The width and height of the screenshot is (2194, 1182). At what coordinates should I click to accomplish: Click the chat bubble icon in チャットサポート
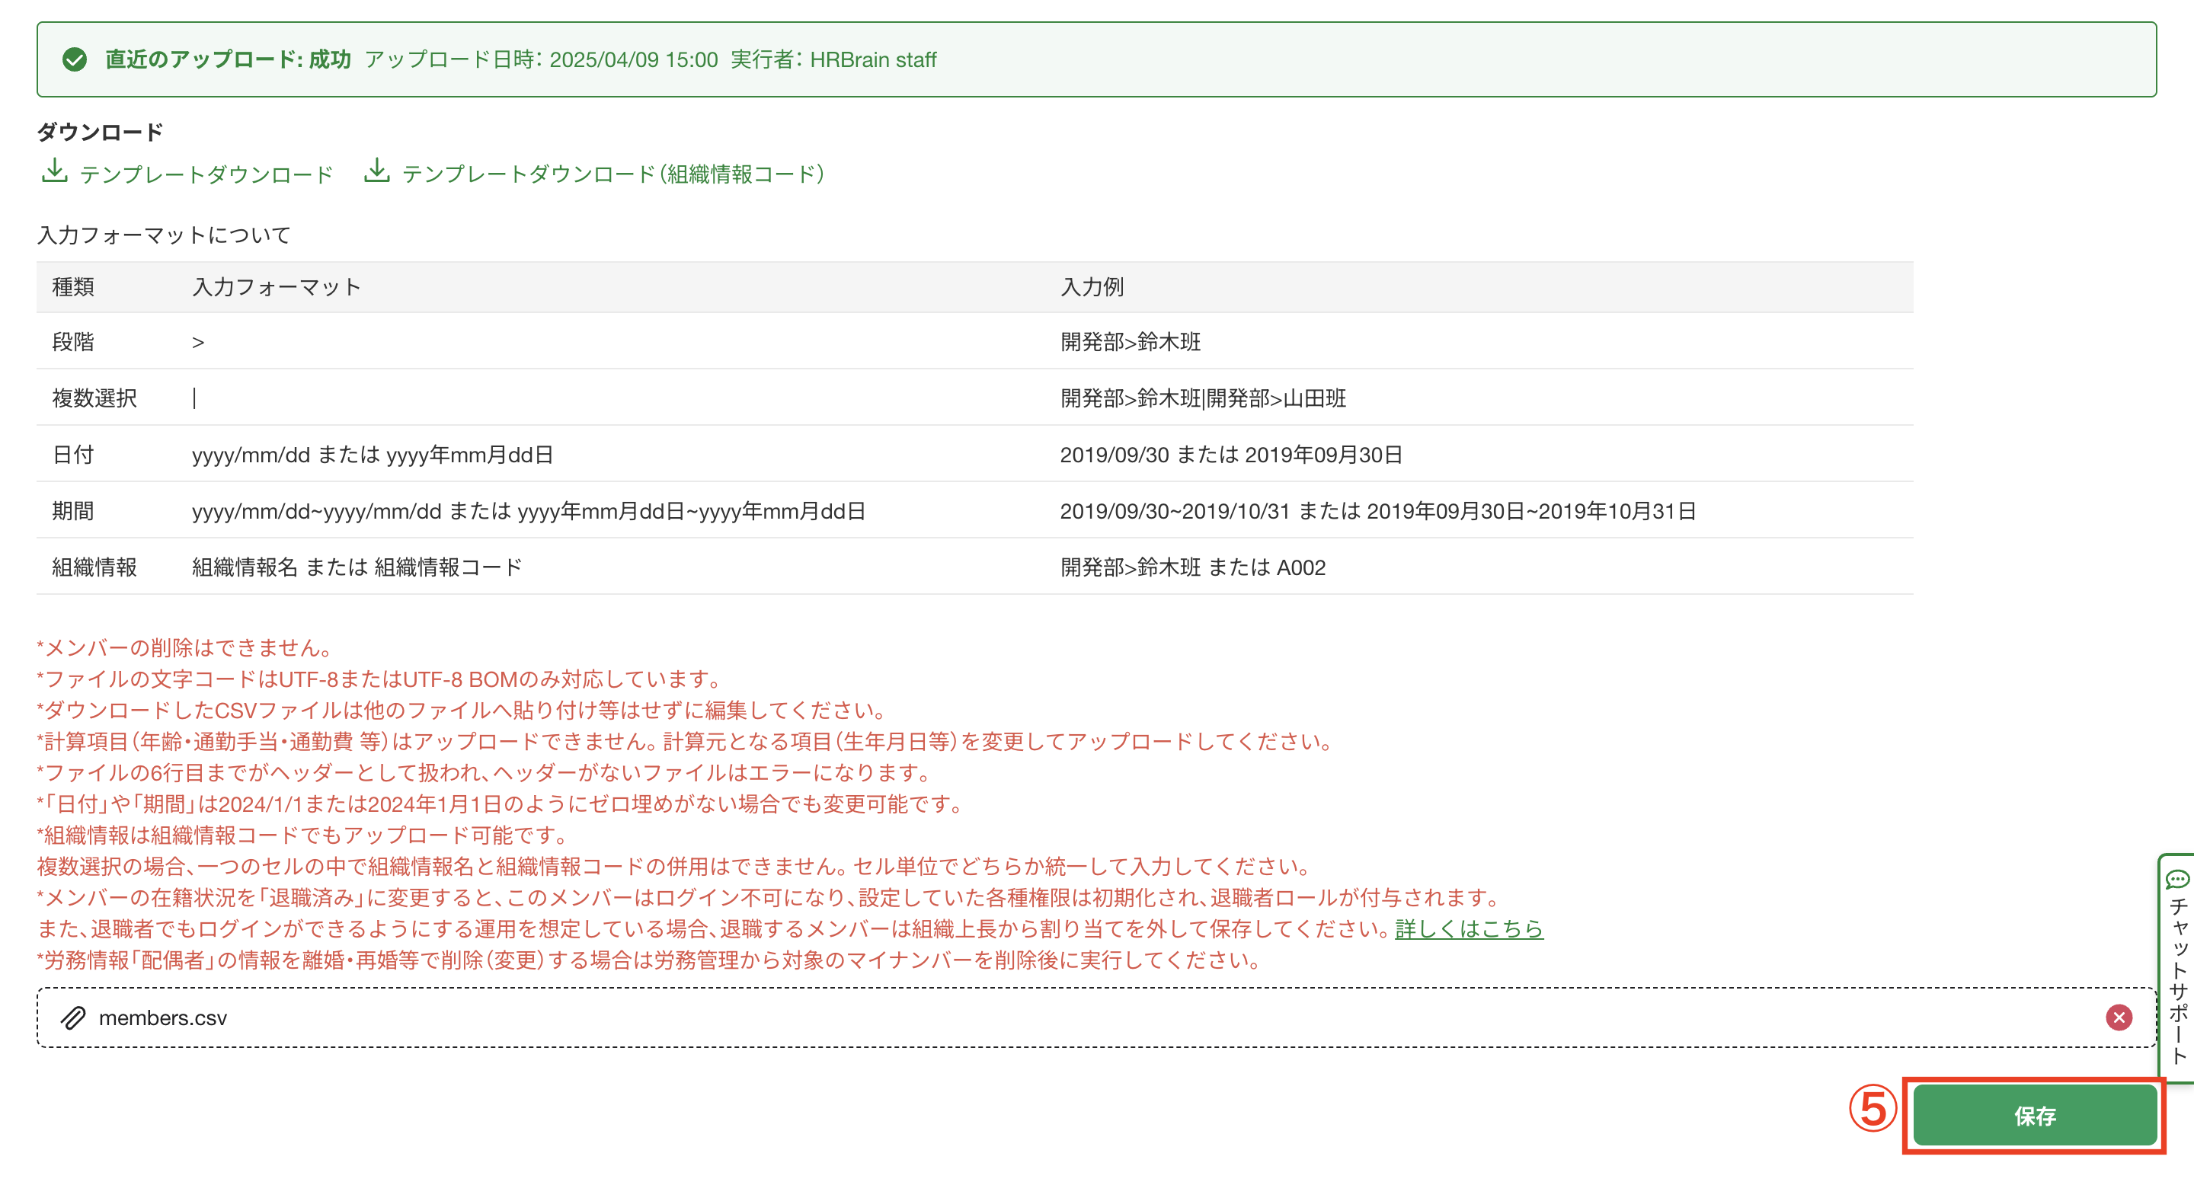(2178, 879)
